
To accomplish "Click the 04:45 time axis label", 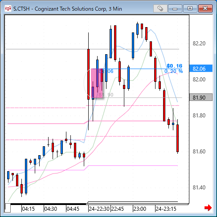I will (x=73, y=209).
